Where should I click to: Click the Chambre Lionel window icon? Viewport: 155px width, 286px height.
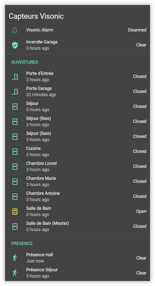click(x=15, y=167)
